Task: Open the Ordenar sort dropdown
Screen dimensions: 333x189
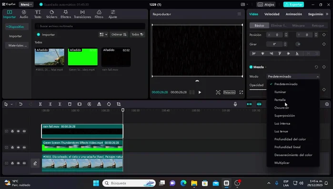Action: [x=119, y=34]
